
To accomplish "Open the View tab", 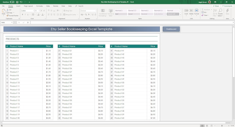I will 63,6.
